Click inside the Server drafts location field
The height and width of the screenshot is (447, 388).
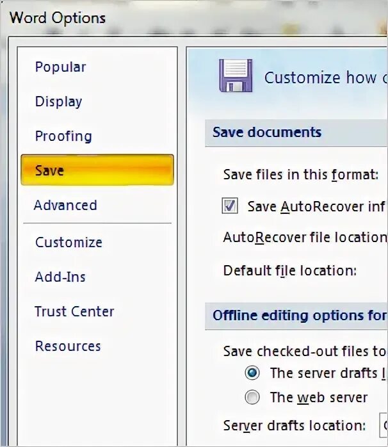pos(384,425)
